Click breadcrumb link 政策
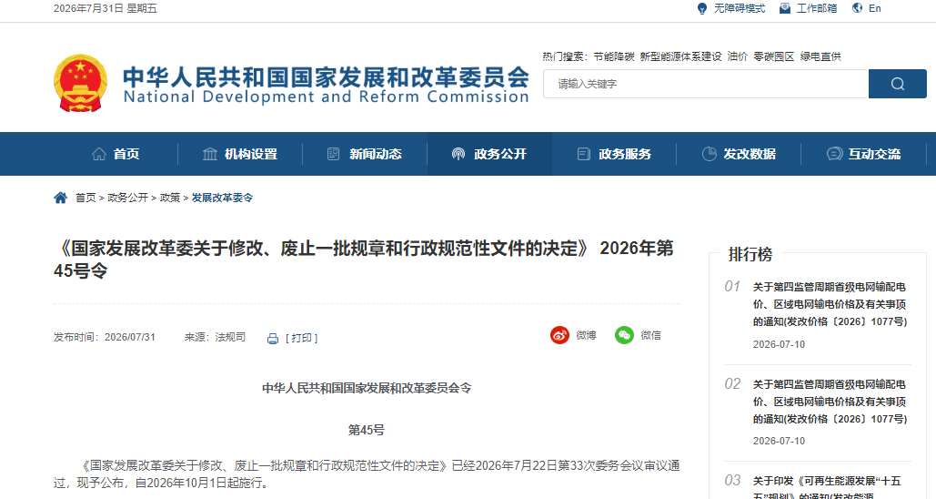 click(170, 198)
